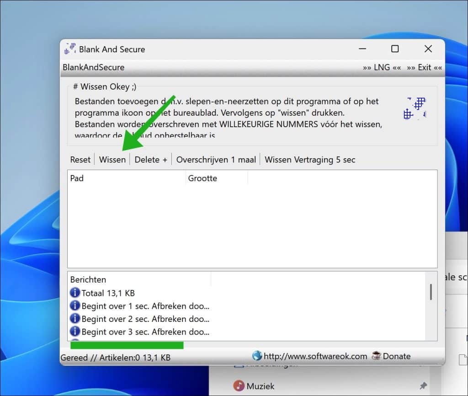Sort the list by the Grootte column

pyautogui.click(x=217, y=178)
